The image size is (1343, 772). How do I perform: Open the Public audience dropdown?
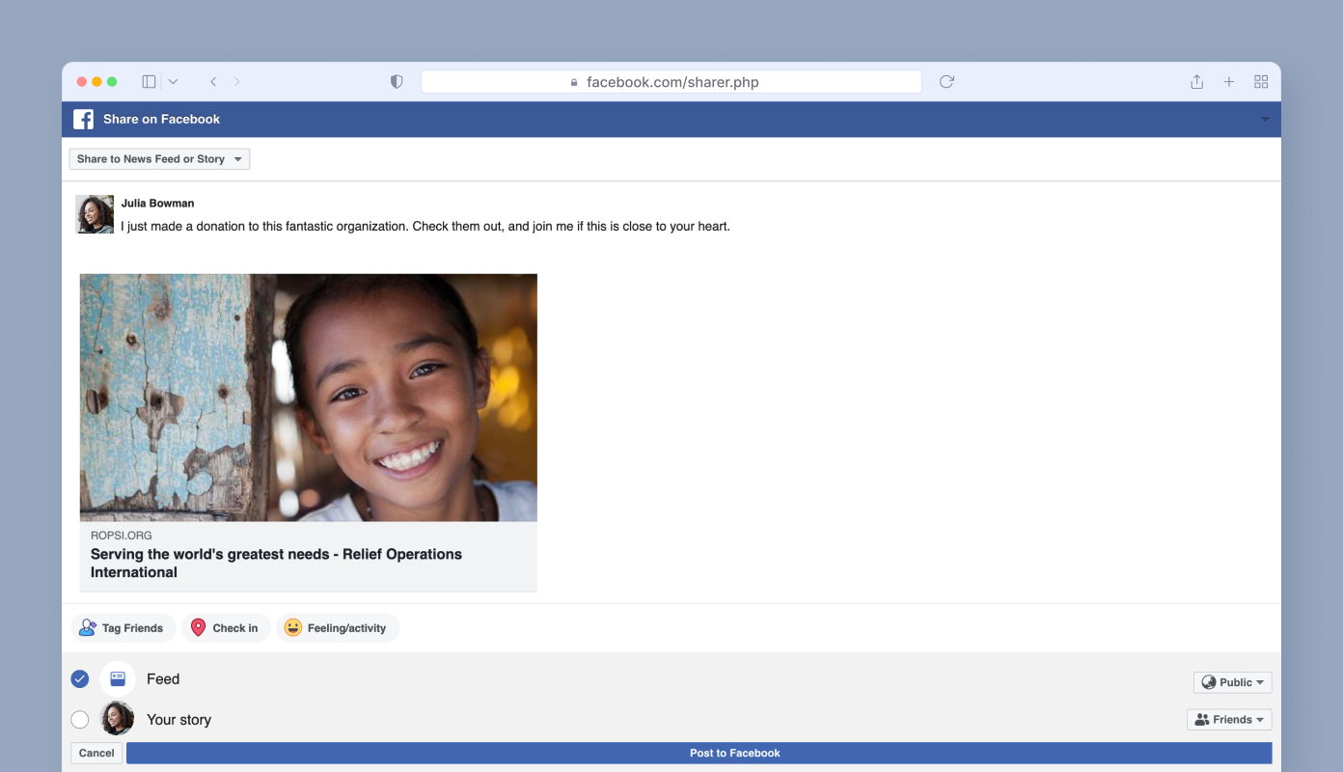coord(1232,682)
